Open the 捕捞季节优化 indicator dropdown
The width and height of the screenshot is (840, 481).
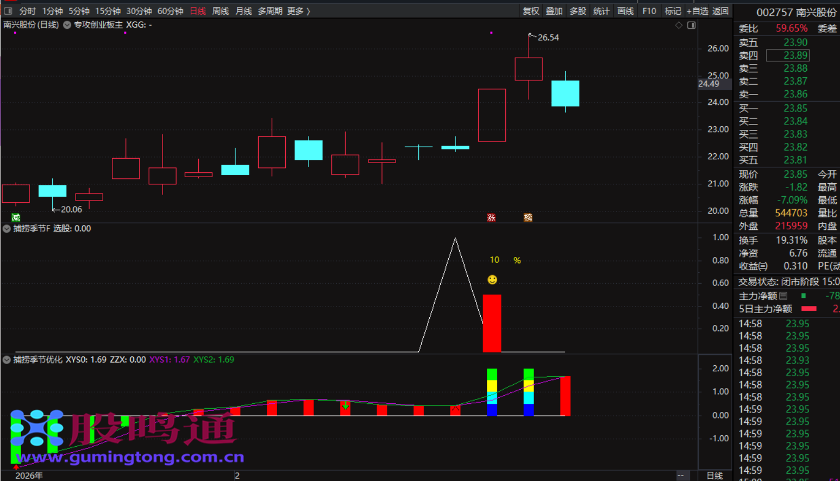(x=7, y=360)
